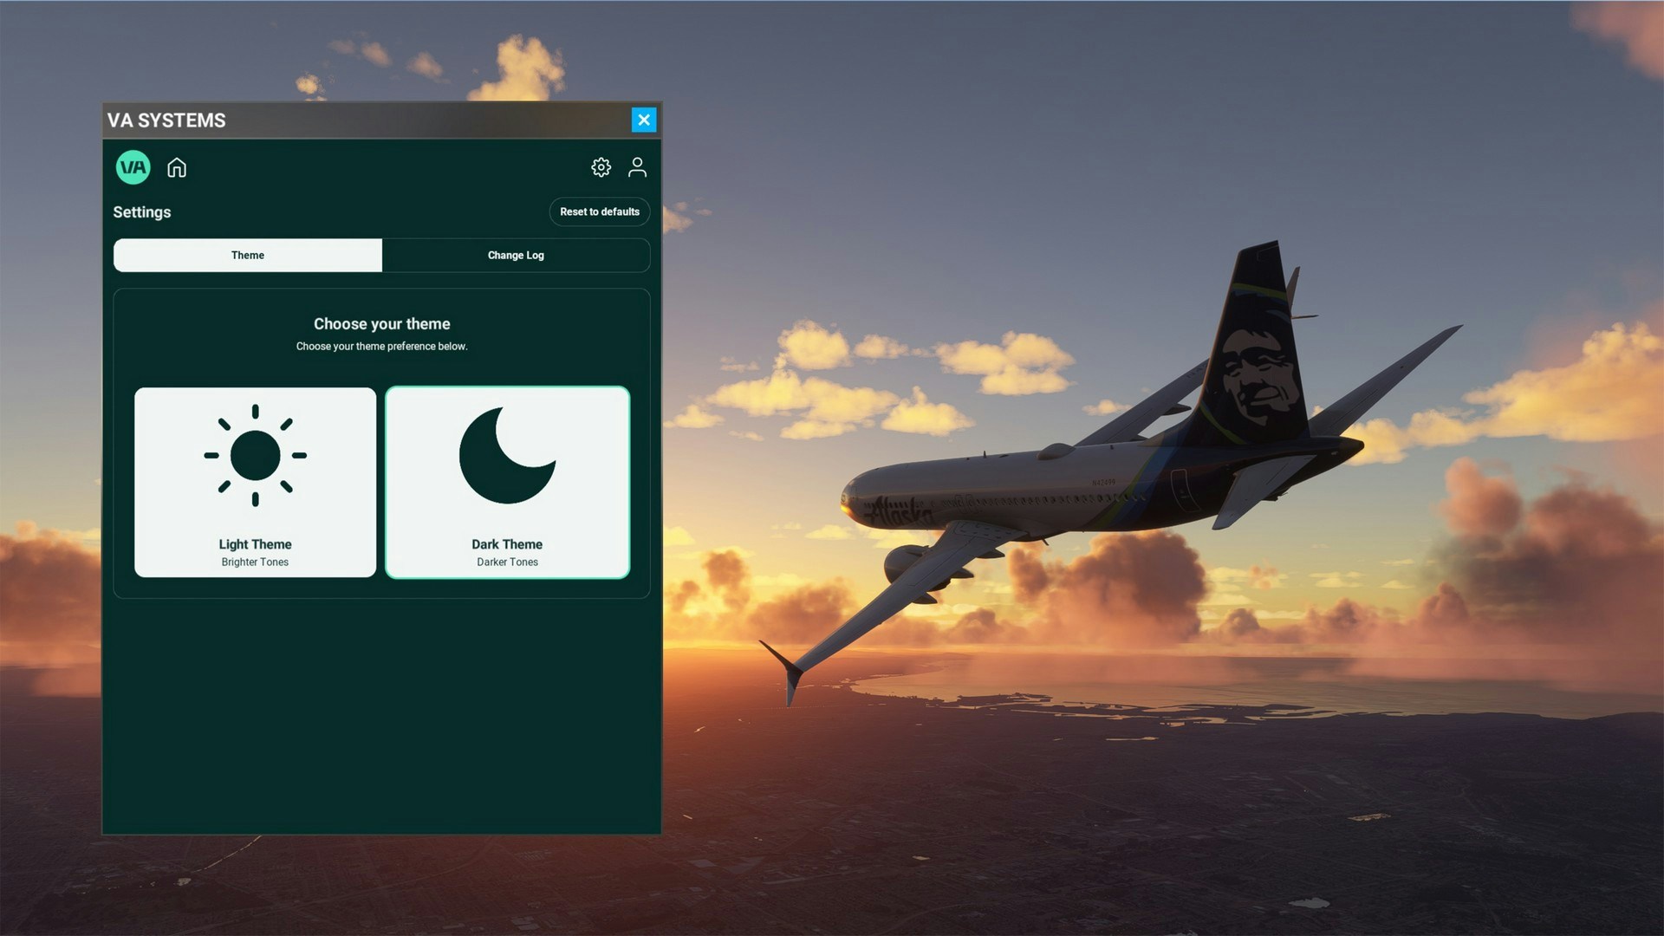This screenshot has width=1664, height=936.
Task: Click the 'Brighter Tones' subtitle
Action: 255,562
